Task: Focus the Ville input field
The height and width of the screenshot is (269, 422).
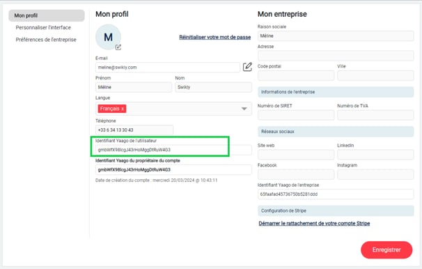Action: click(x=375, y=75)
